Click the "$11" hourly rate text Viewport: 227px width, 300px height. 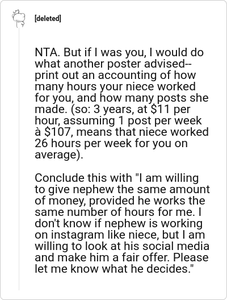tap(160, 109)
